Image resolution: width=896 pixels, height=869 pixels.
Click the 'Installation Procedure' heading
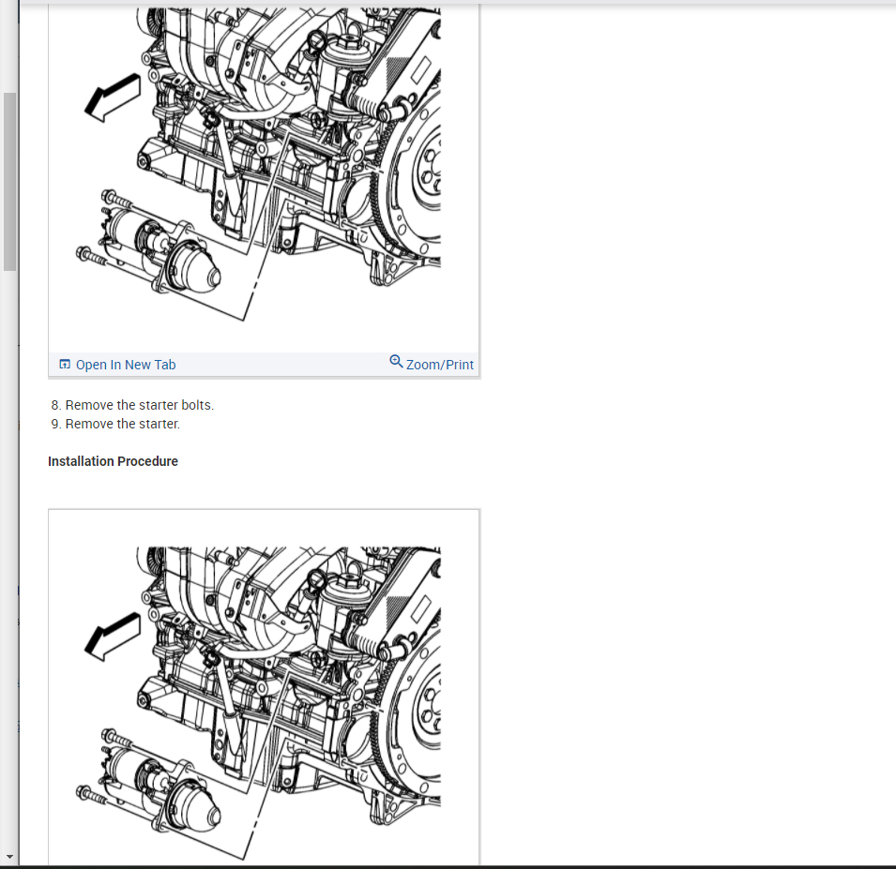pyautogui.click(x=114, y=461)
